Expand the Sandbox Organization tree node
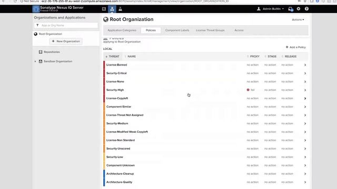 click(x=35, y=61)
